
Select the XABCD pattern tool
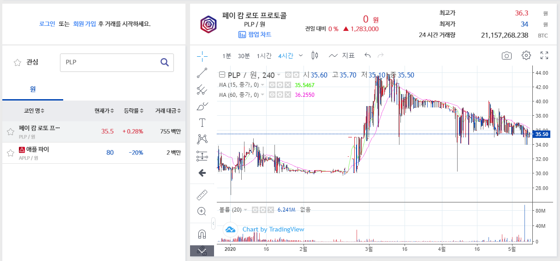click(202, 139)
